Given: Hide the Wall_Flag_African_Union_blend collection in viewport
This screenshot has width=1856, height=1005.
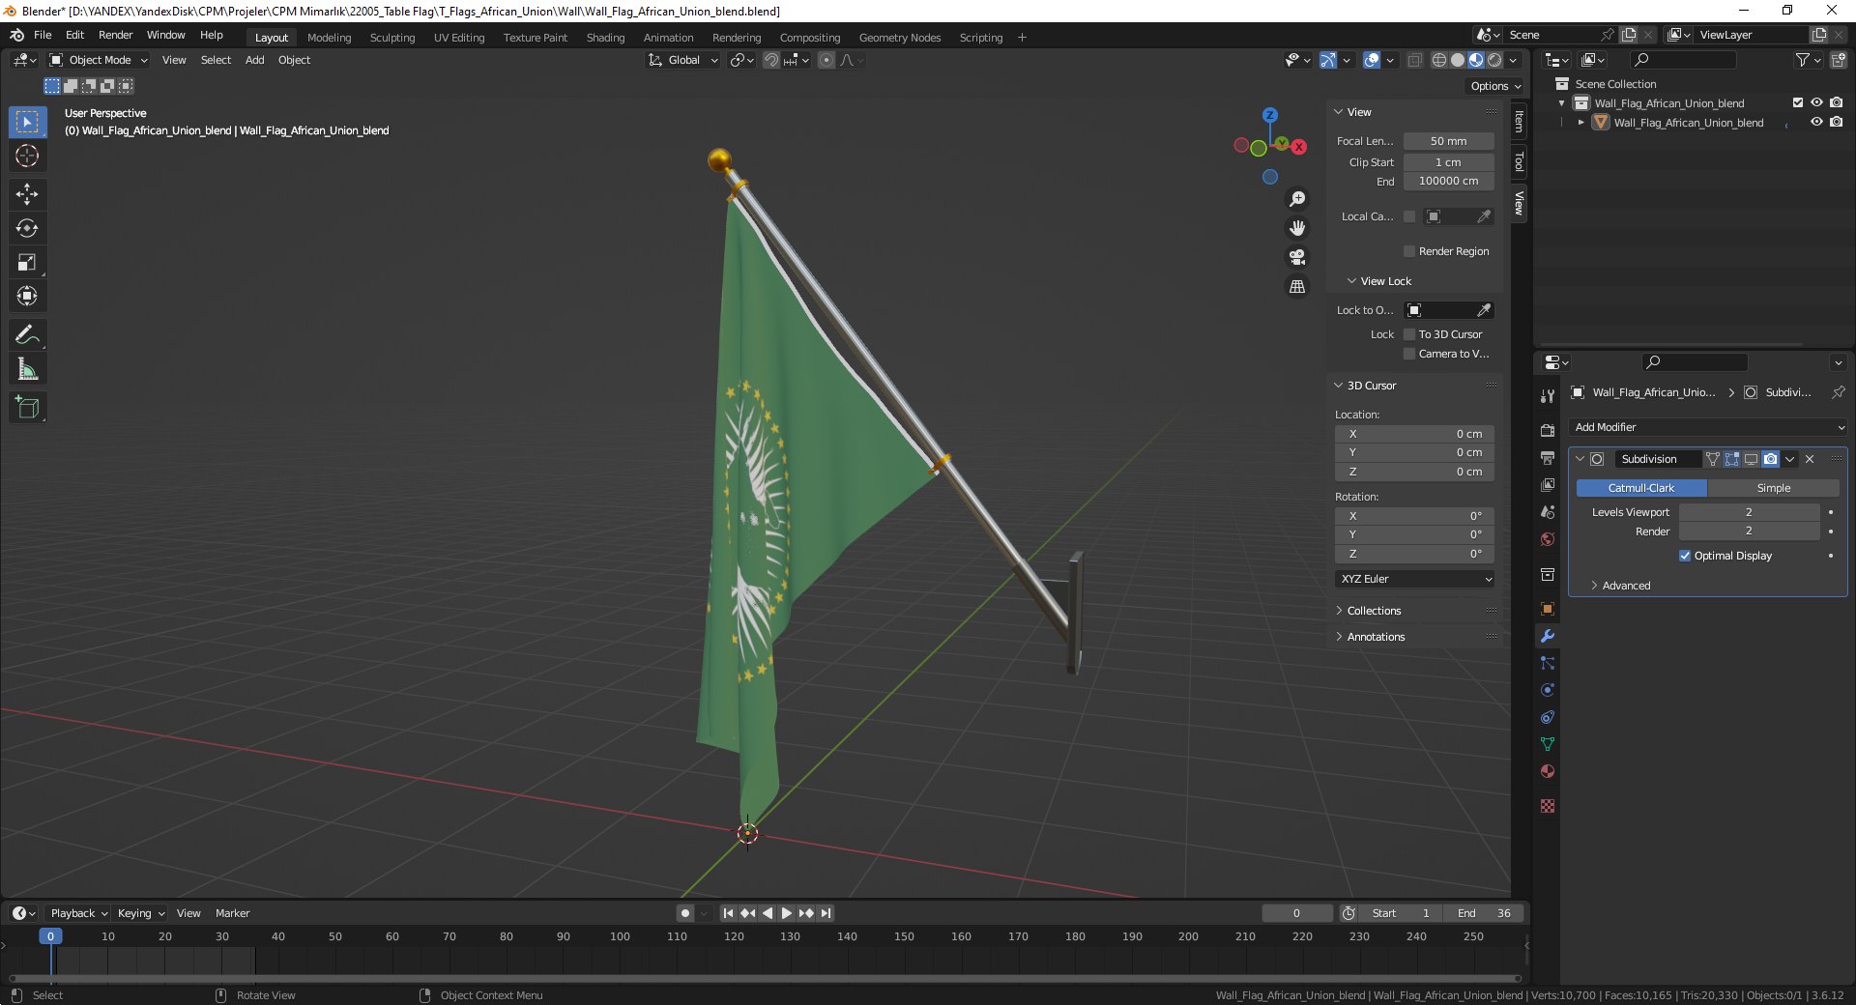Looking at the screenshot, I should (x=1816, y=102).
